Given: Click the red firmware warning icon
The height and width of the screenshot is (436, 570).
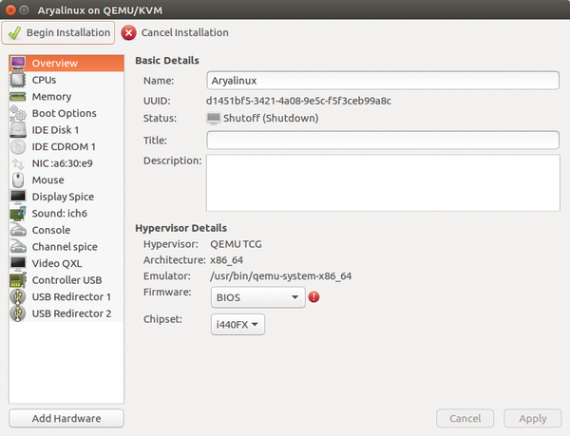Looking at the screenshot, I should coord(313,297).
